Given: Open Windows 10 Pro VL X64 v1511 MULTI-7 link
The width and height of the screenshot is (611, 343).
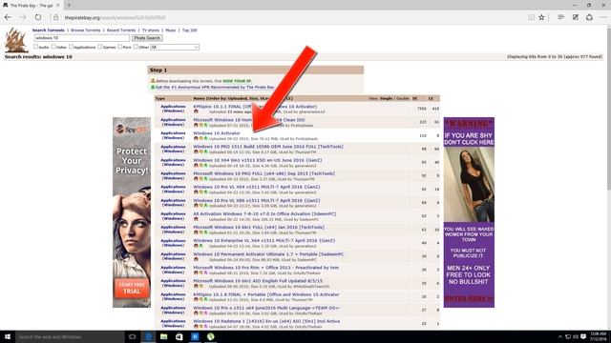Looking at the screenshot, I should [257, 187].
